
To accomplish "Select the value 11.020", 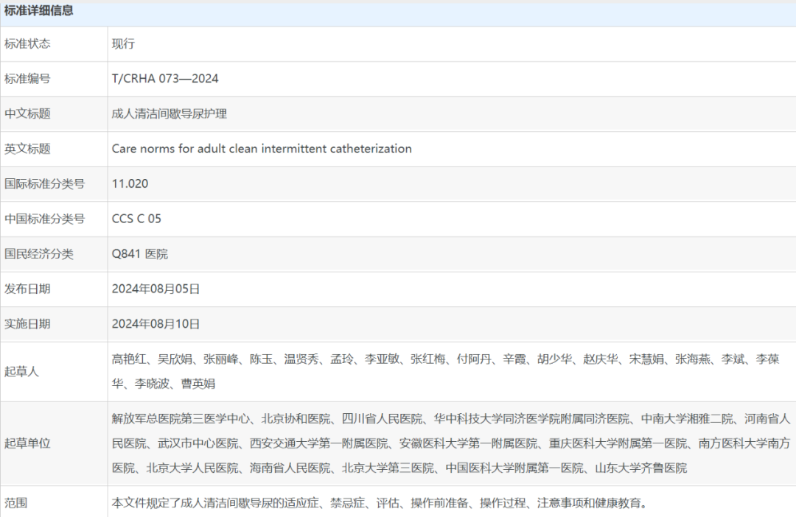I will (x=130, y=183).
